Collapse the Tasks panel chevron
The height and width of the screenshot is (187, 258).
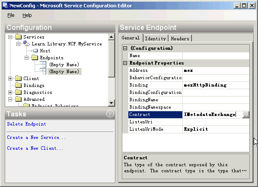pos(110,114)
